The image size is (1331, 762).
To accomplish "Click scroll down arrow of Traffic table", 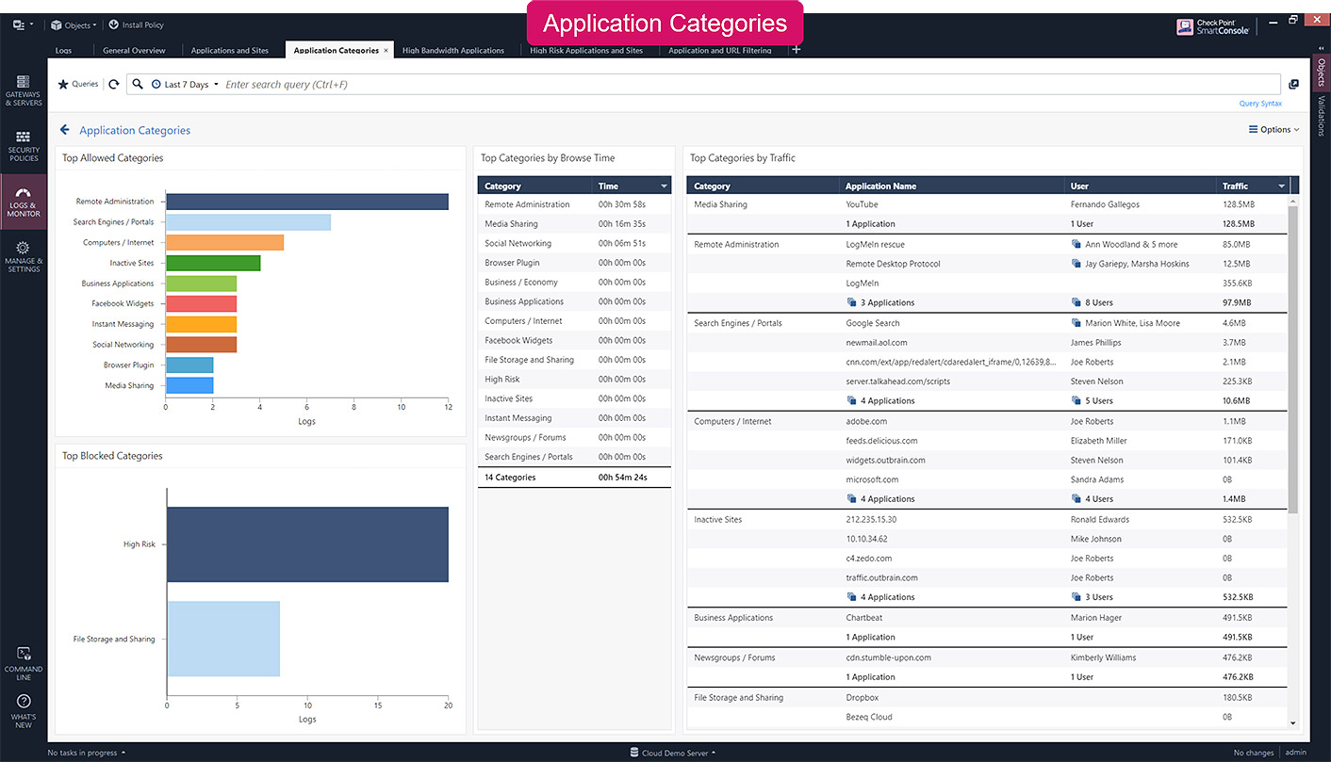I will 1292,723.
